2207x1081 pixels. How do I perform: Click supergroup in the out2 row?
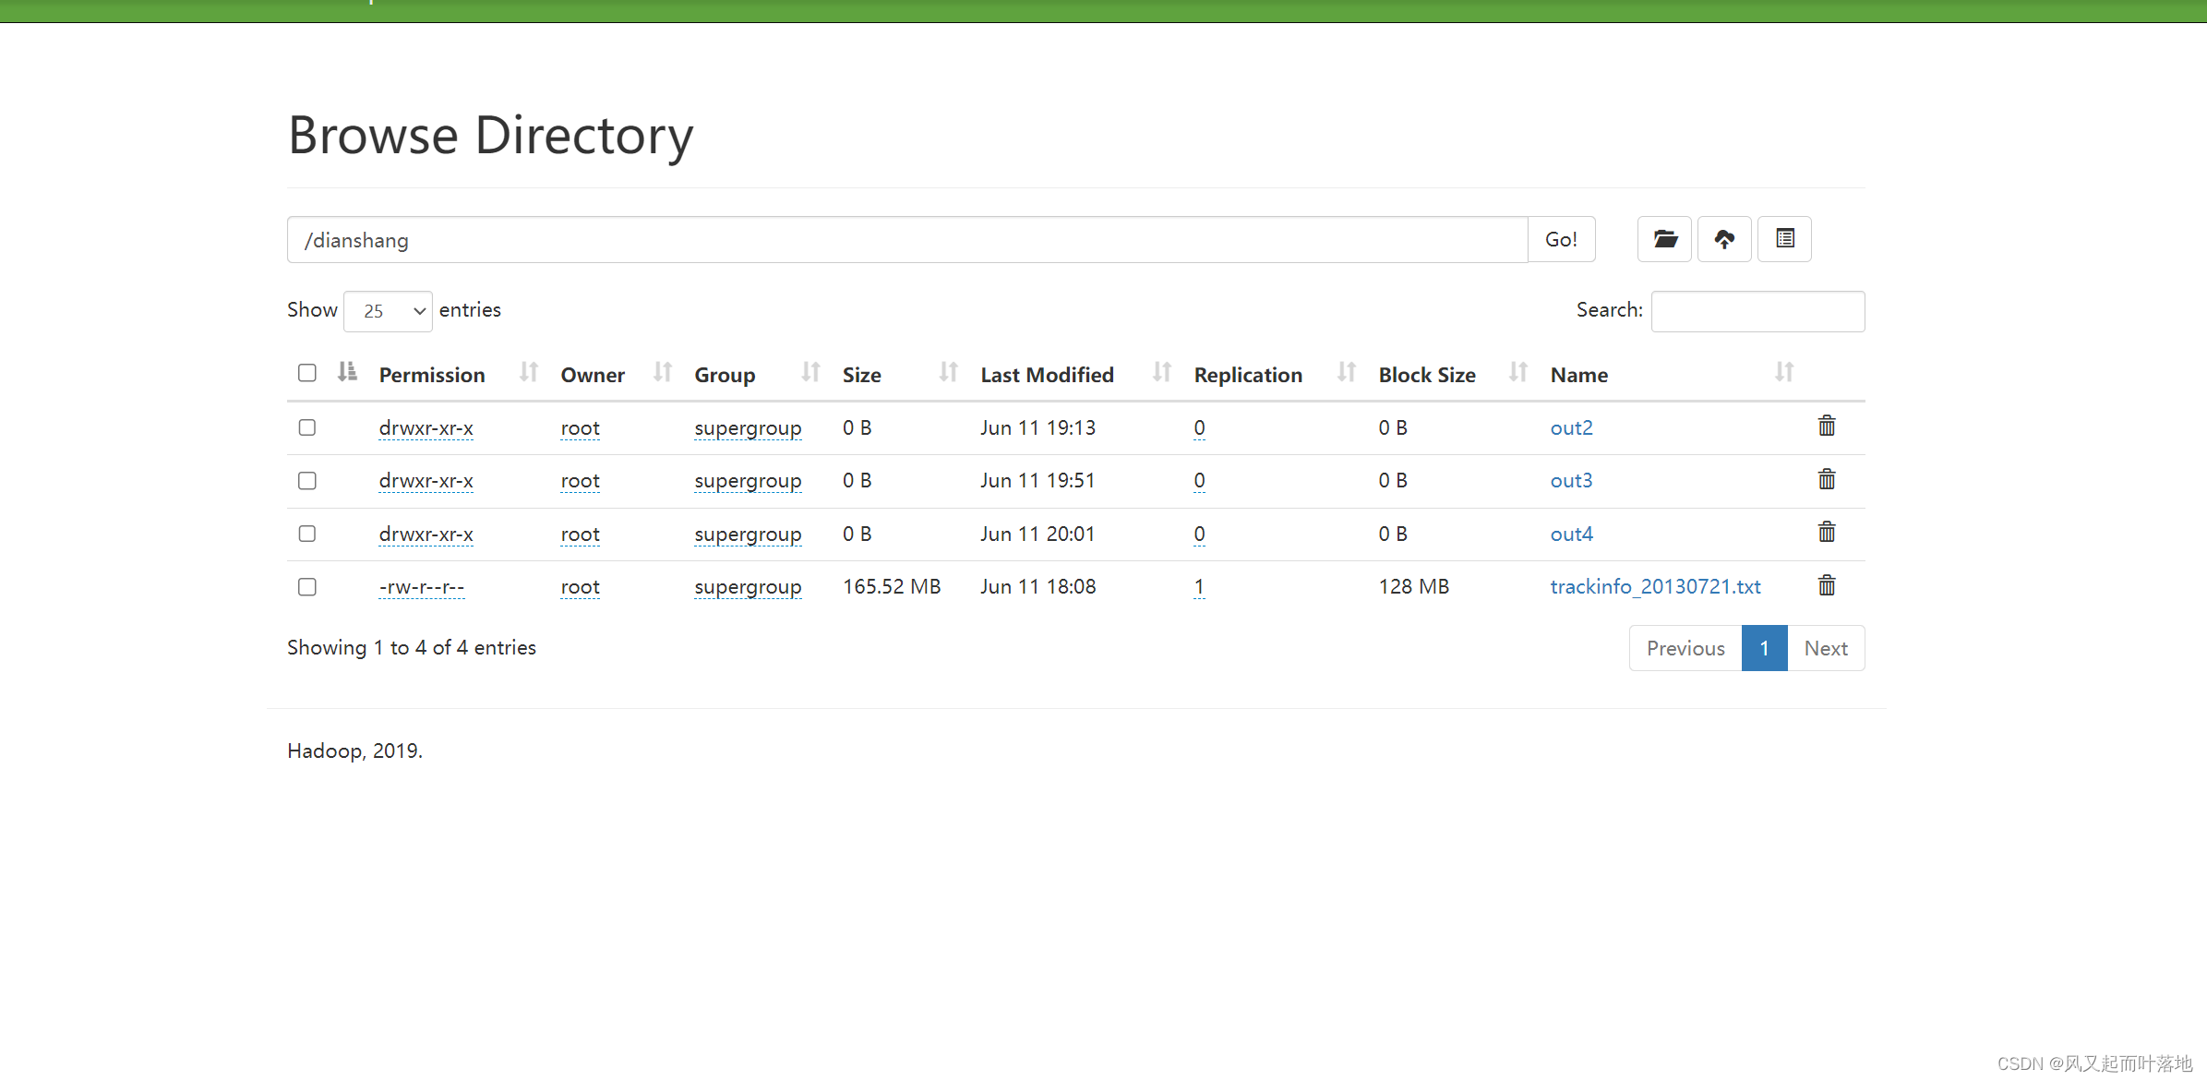[748, 428]
